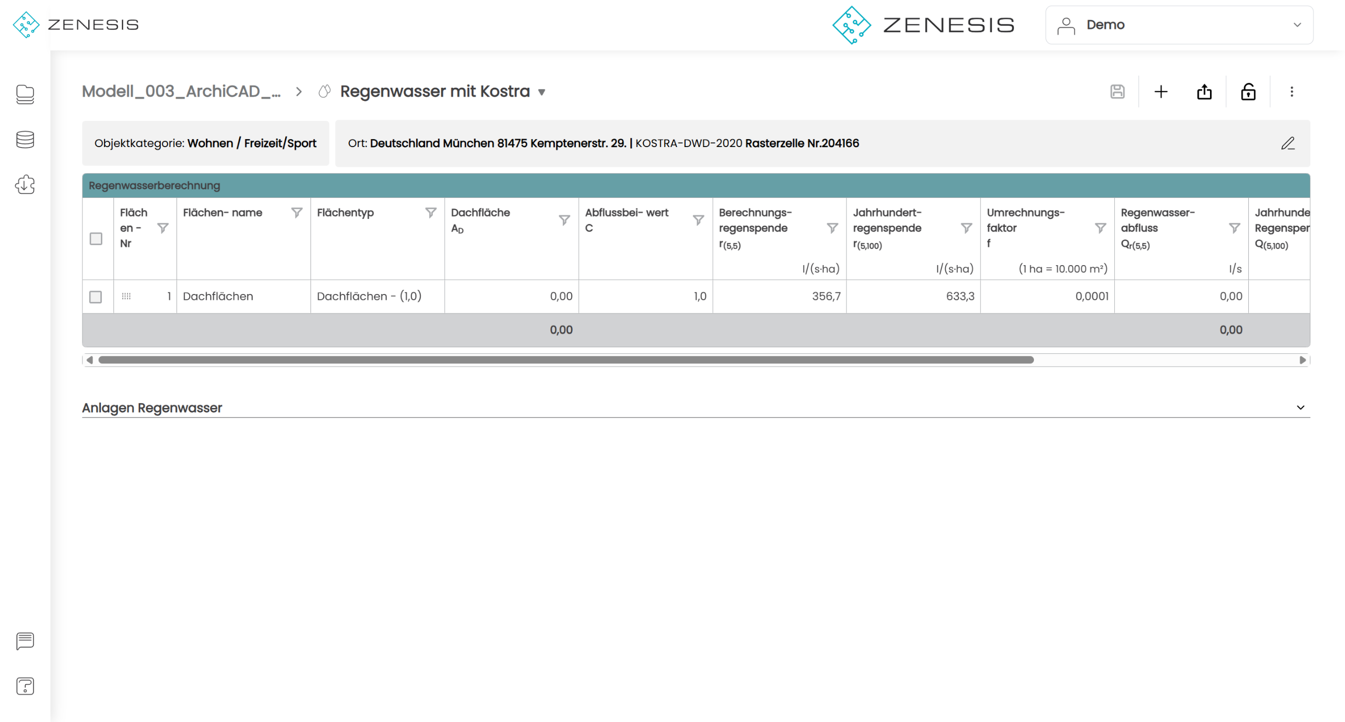This screenshot has width=1345, height=722.
Task: Click the Modell_003_ArchiCAD breadcrumb link
Action: (x=181, y=91)
